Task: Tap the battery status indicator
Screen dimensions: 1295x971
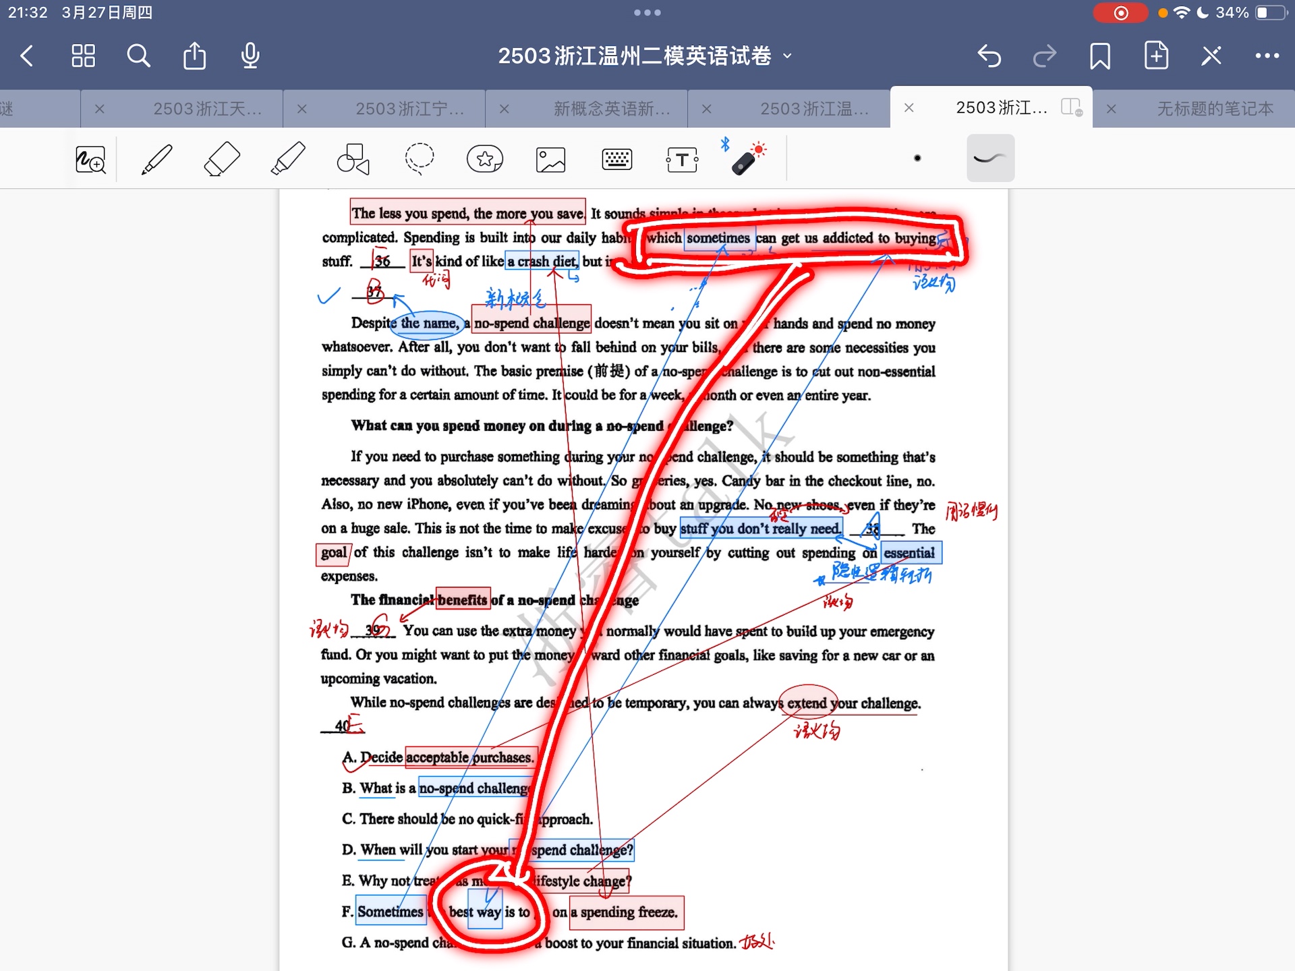Action: tap(1271, 13)
